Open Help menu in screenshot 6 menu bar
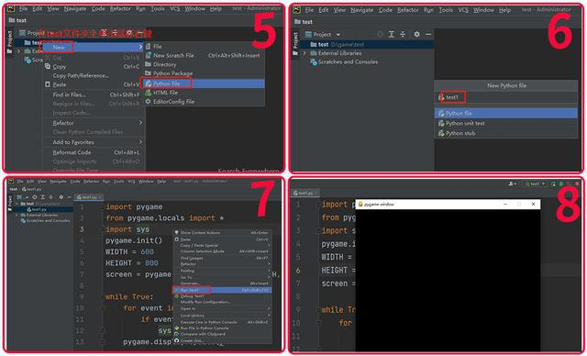587x356 pixels. pos(504,10)
